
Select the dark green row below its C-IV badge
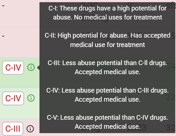[20, 81]
